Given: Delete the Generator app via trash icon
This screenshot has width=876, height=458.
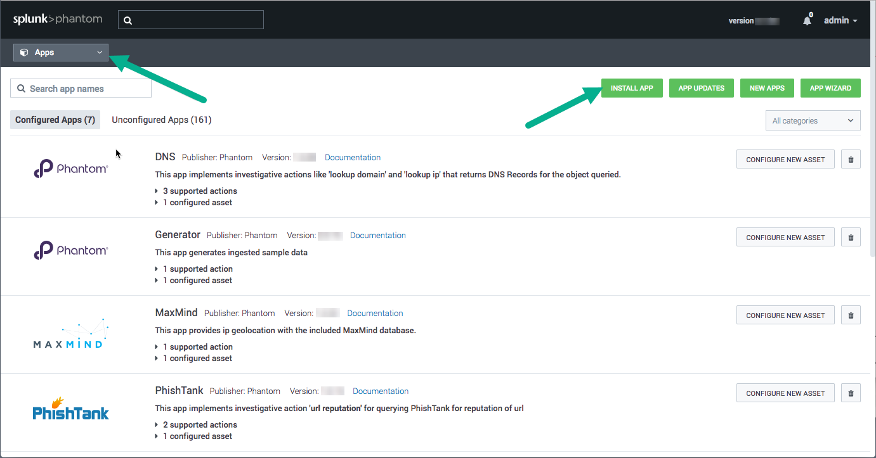Looking at the screenshot, I should [851, 238].
